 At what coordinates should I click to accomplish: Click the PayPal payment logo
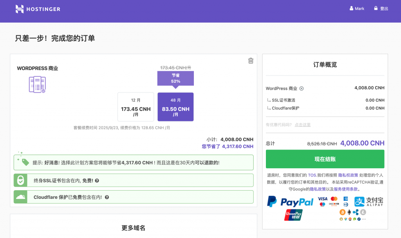(x=290, y=202)
